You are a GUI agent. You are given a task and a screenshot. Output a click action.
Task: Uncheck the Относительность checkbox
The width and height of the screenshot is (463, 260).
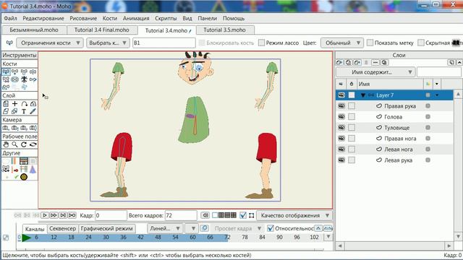pos(270,228)
